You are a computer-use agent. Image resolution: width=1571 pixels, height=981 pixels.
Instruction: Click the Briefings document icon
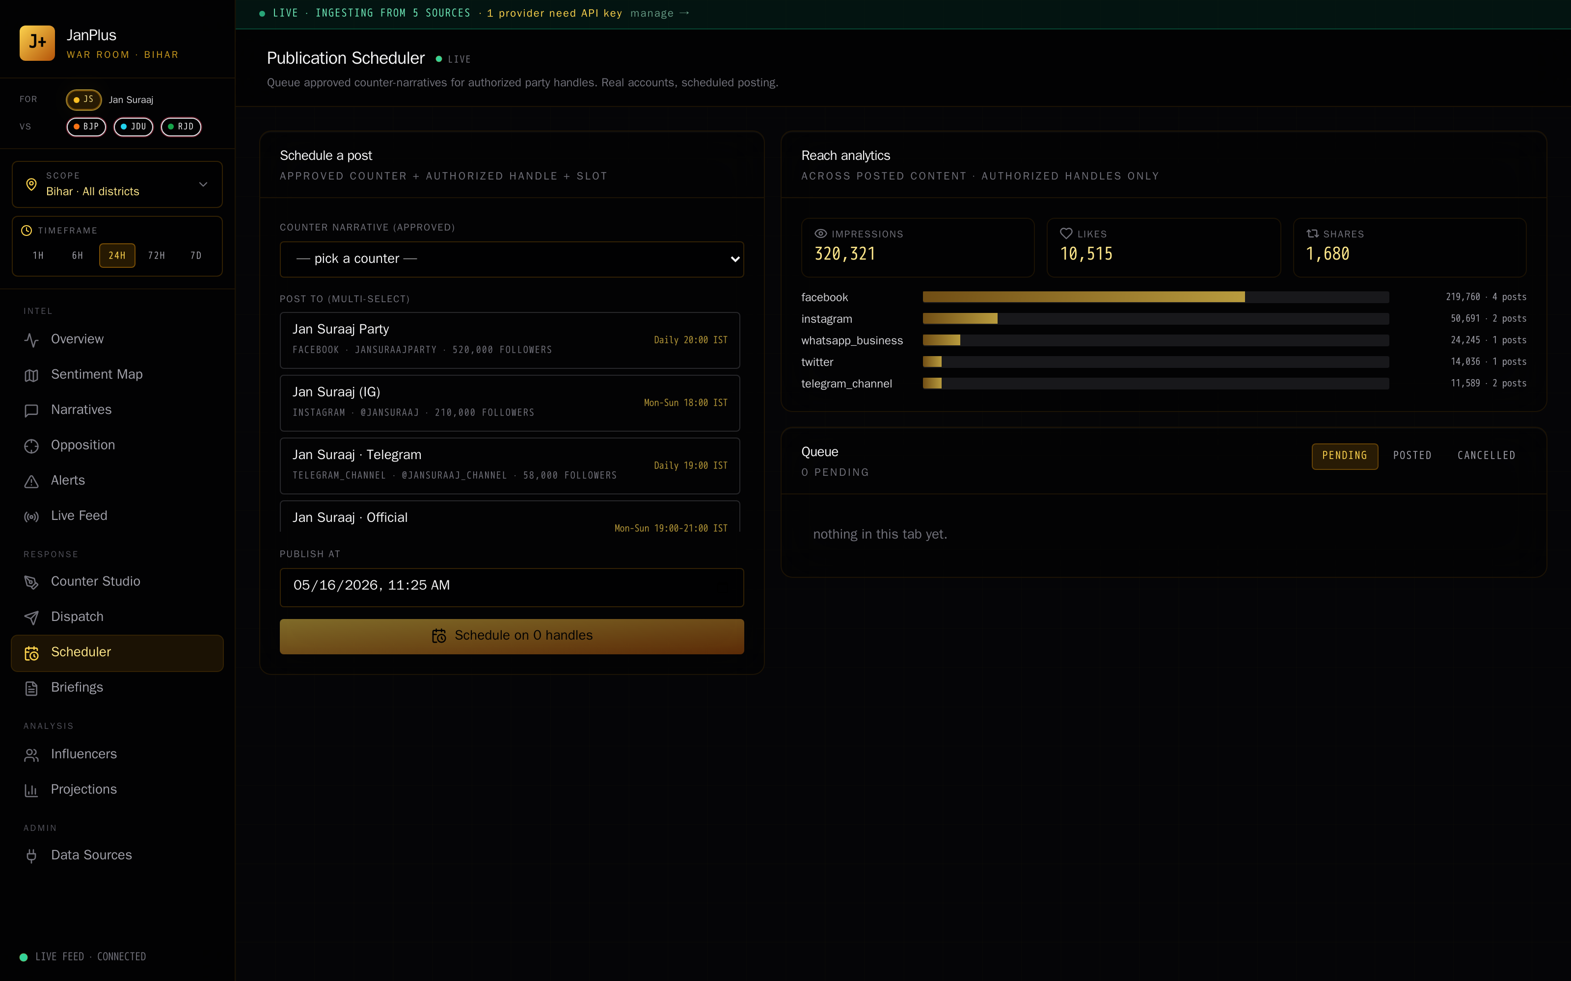31,688
